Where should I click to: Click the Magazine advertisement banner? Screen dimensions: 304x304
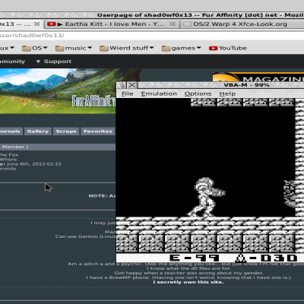point(258,77)
